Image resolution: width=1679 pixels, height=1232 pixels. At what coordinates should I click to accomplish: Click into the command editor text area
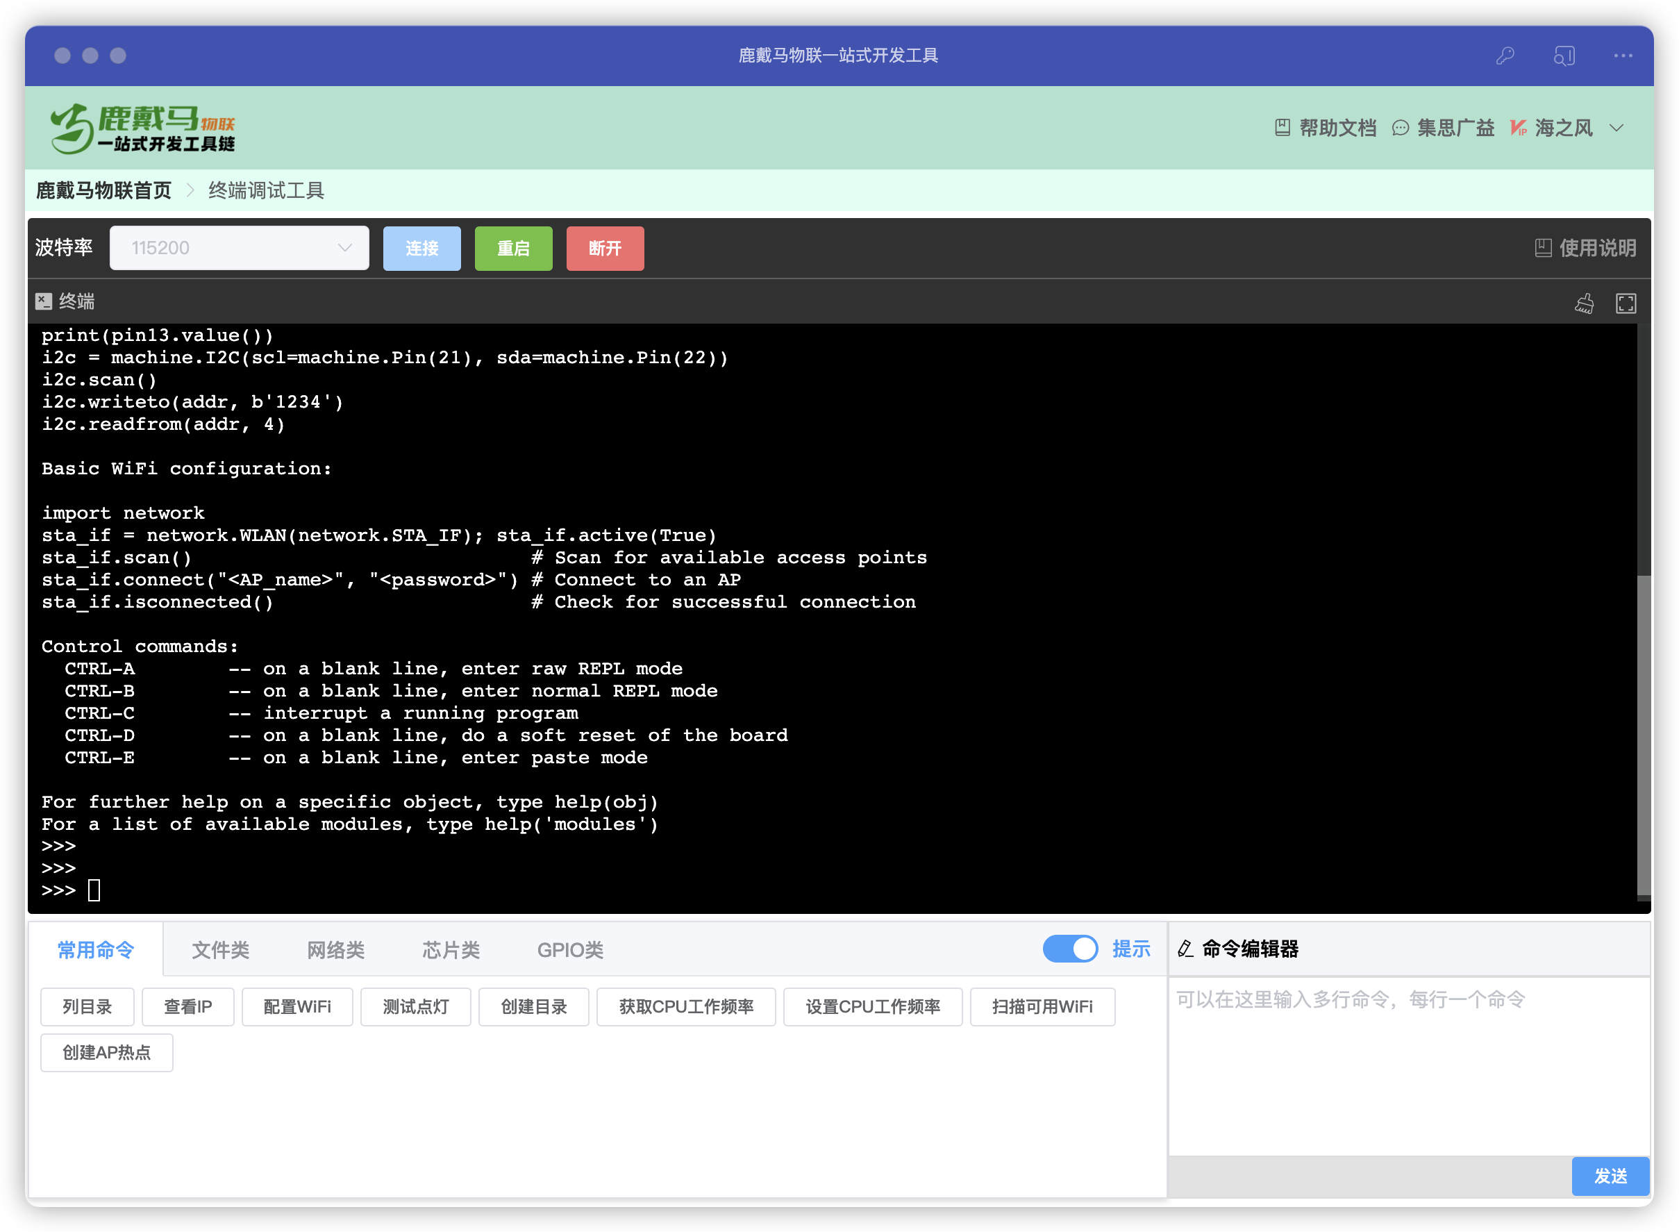point(1407,1067)
